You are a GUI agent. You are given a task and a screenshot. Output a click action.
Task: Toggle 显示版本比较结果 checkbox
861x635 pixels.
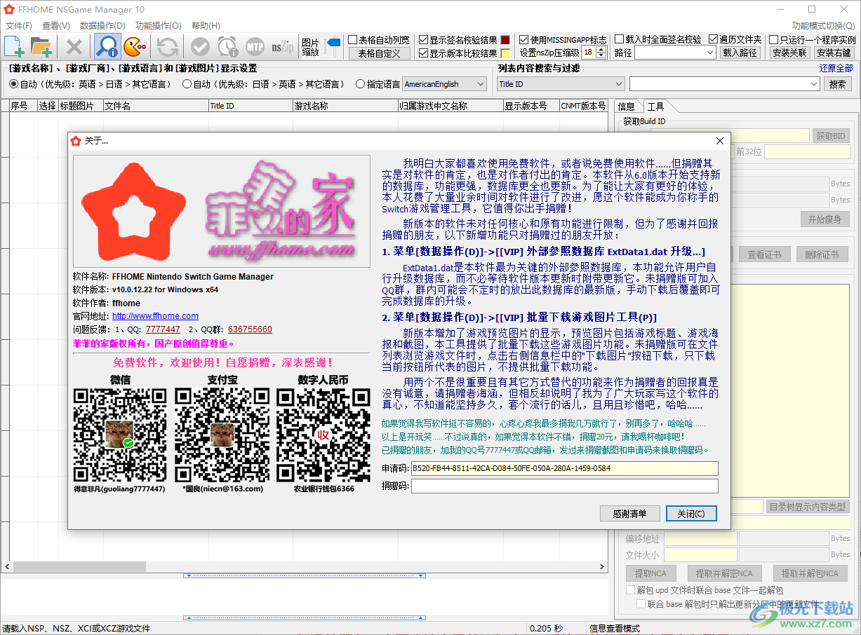[423, 53]
